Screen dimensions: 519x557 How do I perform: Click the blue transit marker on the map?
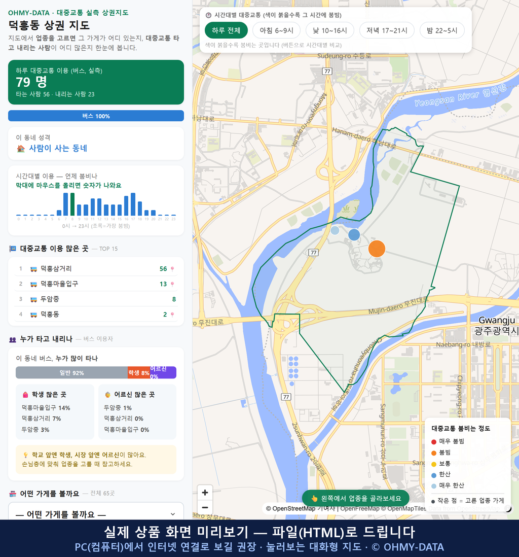[x=354, y=235]
